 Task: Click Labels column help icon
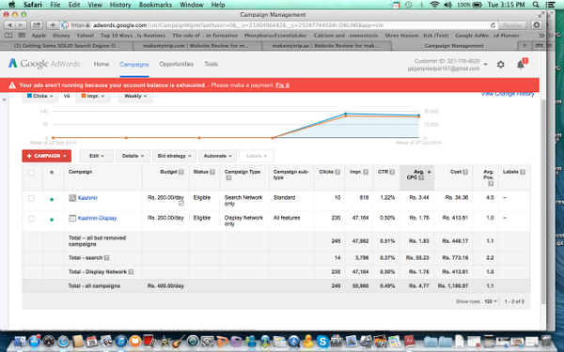tap(523, 172)
